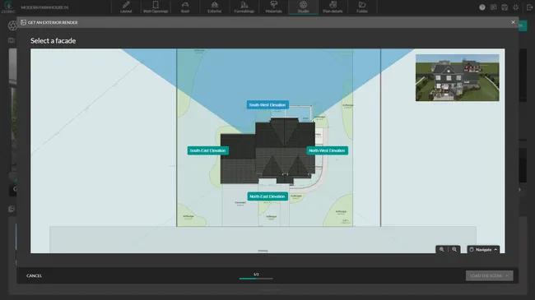Select the South-West Elevation facade
535x300 pixels.
coord(267,105)
